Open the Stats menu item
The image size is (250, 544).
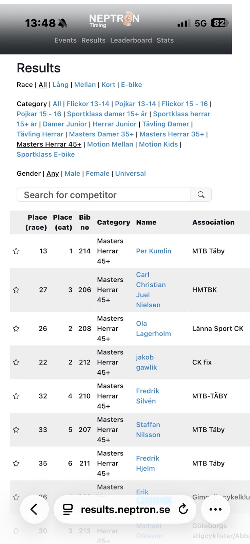click(165, 40)
